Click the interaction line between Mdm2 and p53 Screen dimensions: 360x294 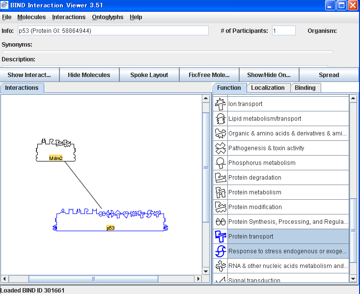(x=83, y=185)
